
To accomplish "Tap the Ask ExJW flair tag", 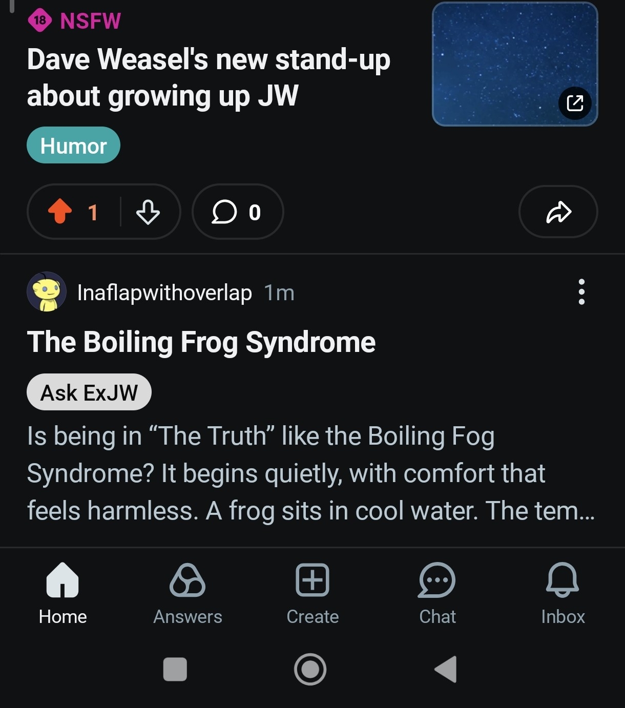I will (89, 392).
